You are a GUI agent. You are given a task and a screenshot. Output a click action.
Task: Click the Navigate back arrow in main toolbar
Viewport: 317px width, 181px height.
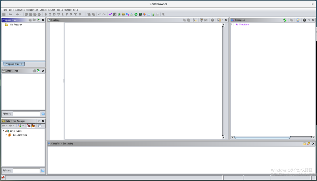click(10, 14)
